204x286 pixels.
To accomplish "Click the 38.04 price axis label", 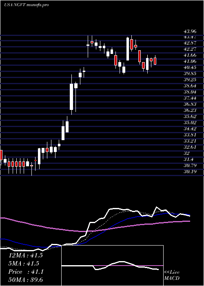I will click(190, 92).
